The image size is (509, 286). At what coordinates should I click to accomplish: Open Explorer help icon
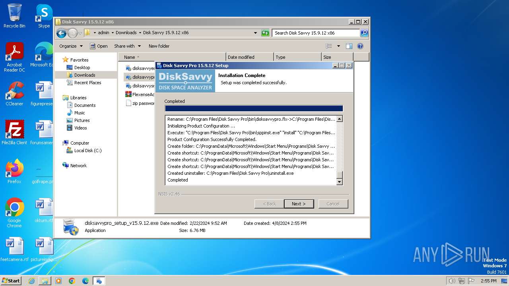click(x=360, y=46)
